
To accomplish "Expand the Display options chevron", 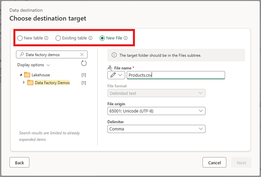I will click(48, 65).
